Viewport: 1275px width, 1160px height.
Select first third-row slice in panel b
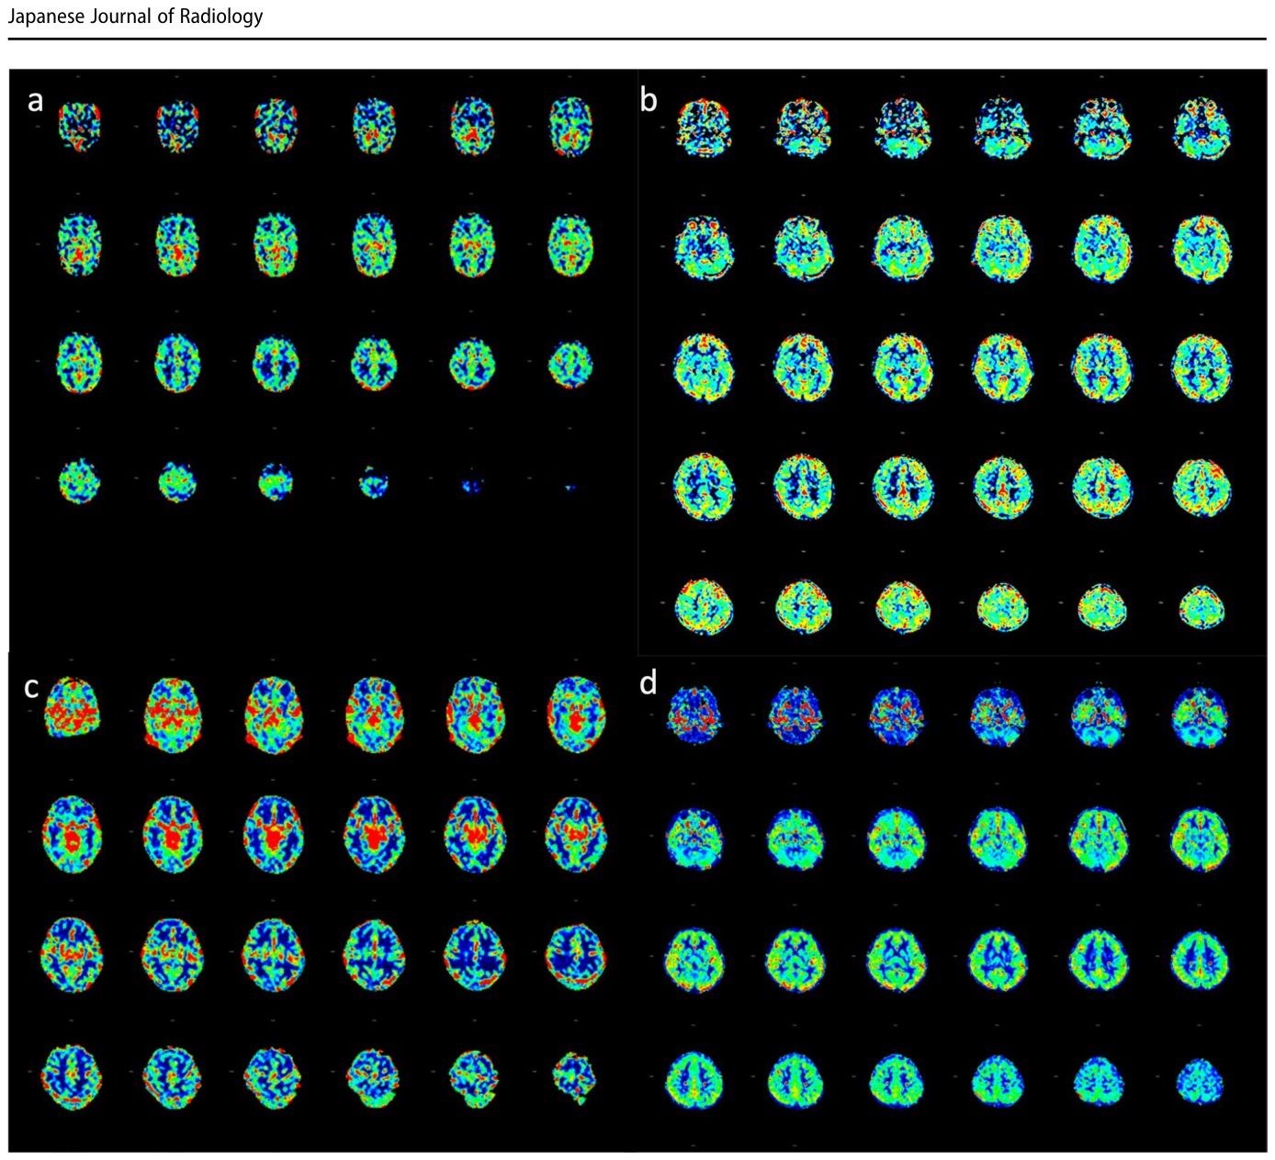tap(704, 367)
